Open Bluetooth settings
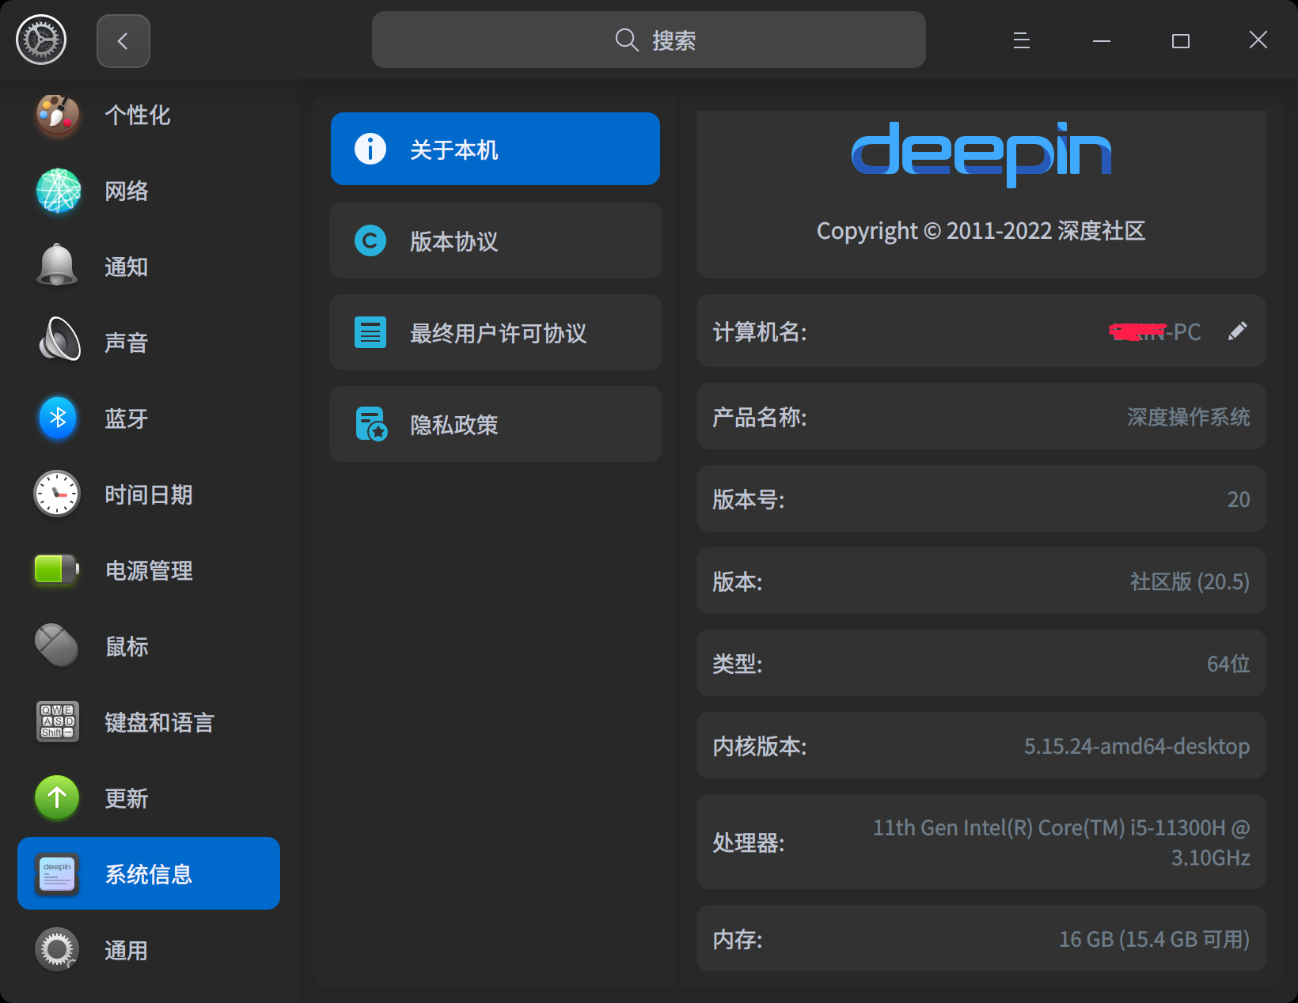 (x=127, y=418)
